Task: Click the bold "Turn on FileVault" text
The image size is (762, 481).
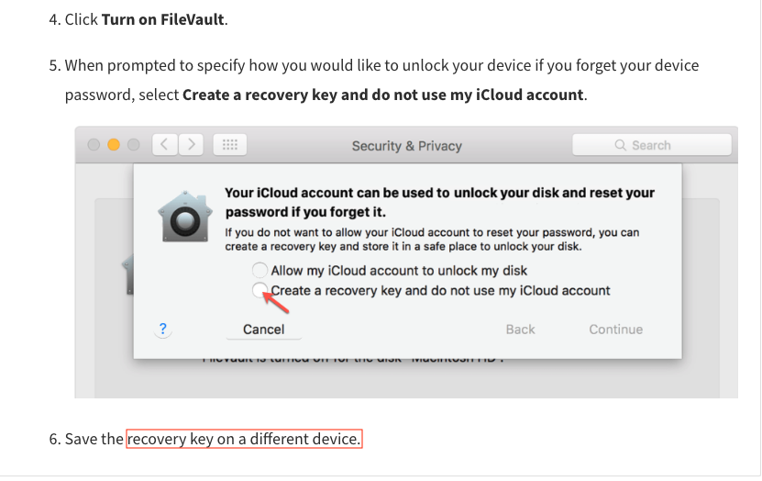Action: point(162,19)
